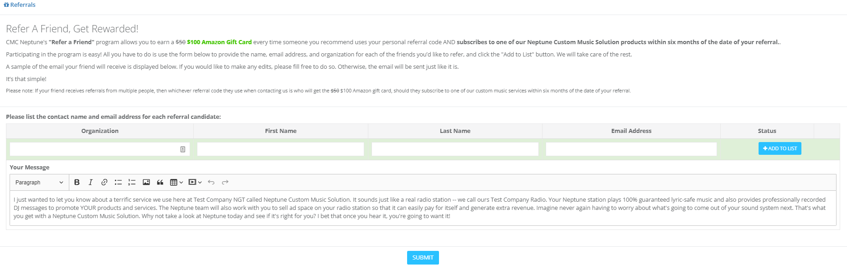Image resolution: width=847 pixels, height=270 pixels.
Task: Open the insert media dropdown
Action: click(x=195, y=182)
